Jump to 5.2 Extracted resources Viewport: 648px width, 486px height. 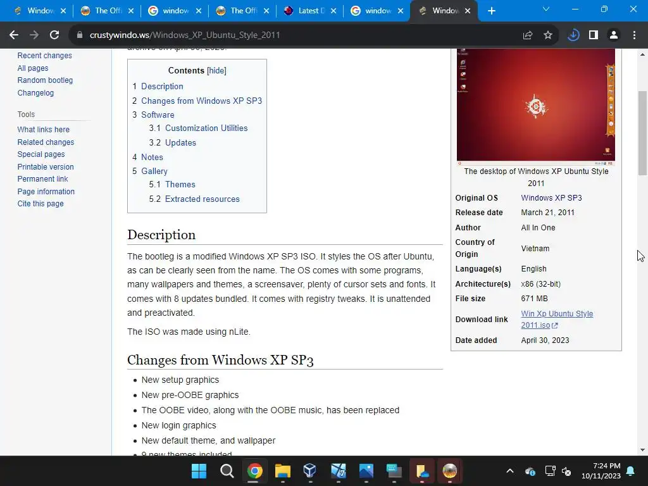(x=202, y=199)
